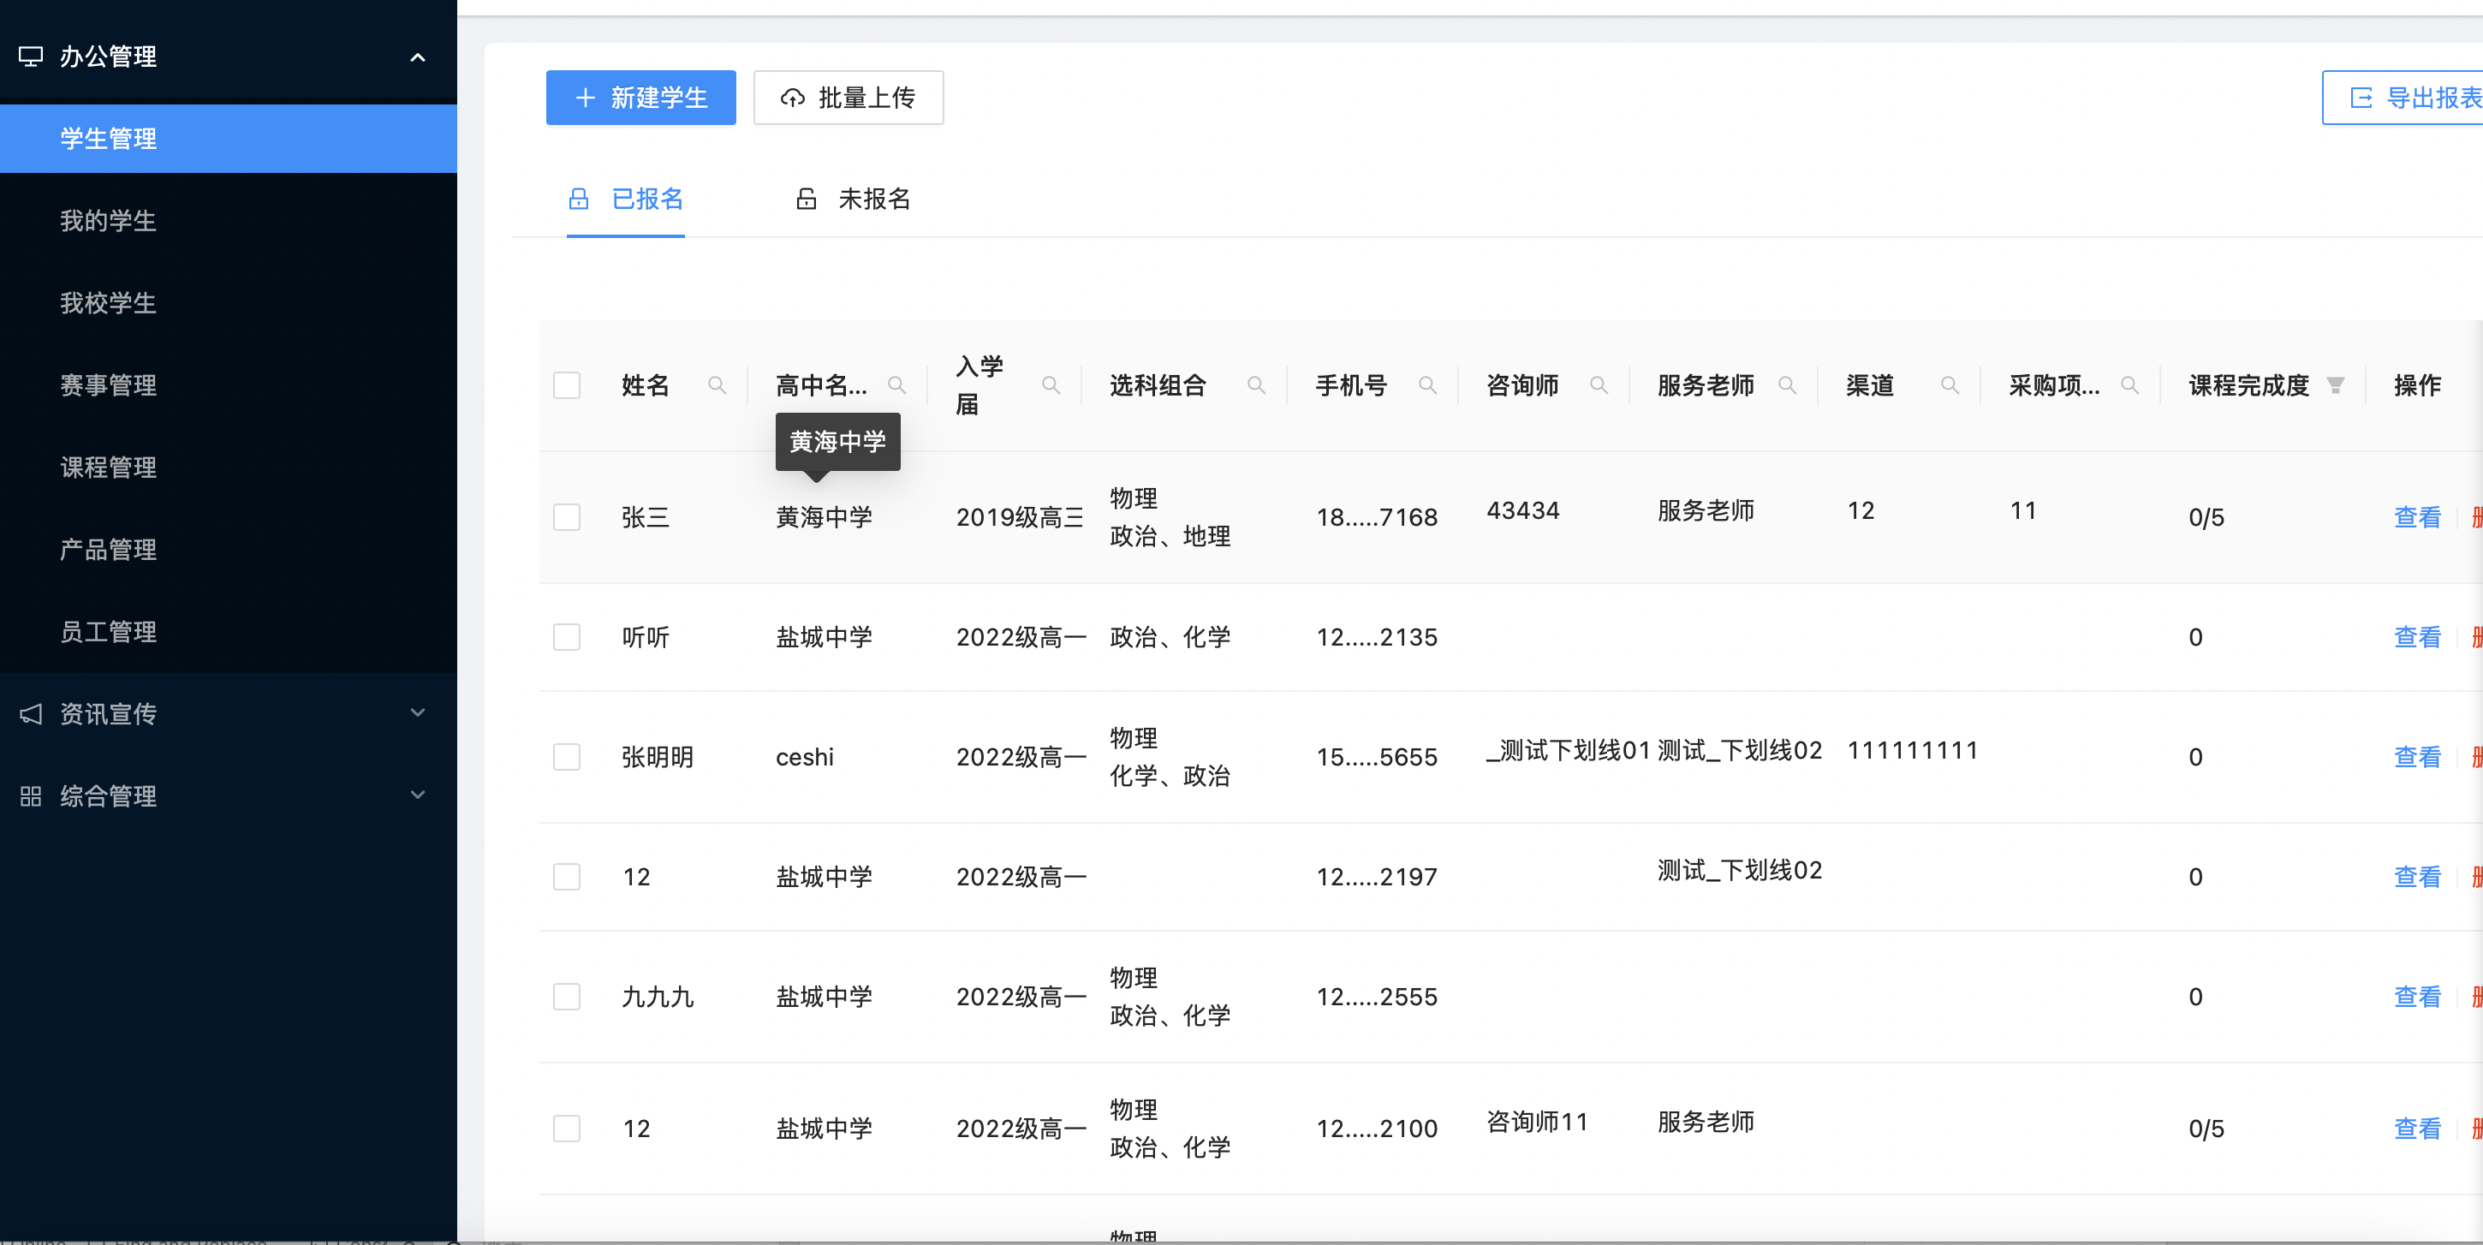Open search for 服务老师 column
The height and width of the screenshot is (1245, 2483).
click(x=1787, y=385)
